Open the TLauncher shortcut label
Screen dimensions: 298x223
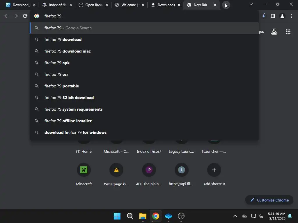coord(214,152)
